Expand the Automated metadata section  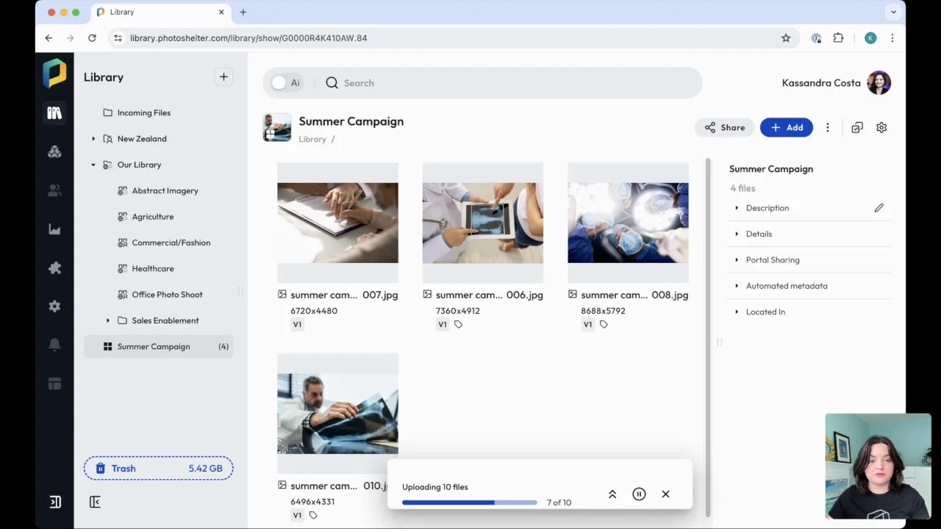tap(786, 286)
